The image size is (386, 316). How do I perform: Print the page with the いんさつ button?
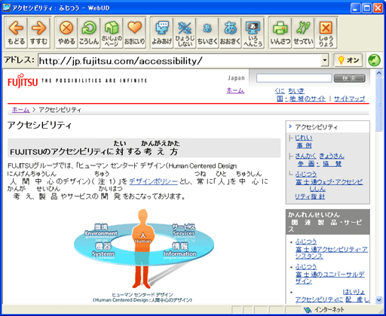(x=280, y=33)
